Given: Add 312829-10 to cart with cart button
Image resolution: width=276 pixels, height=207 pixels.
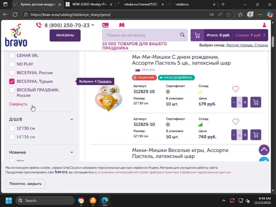Looking at the screenshot, I should pos(256,102).
